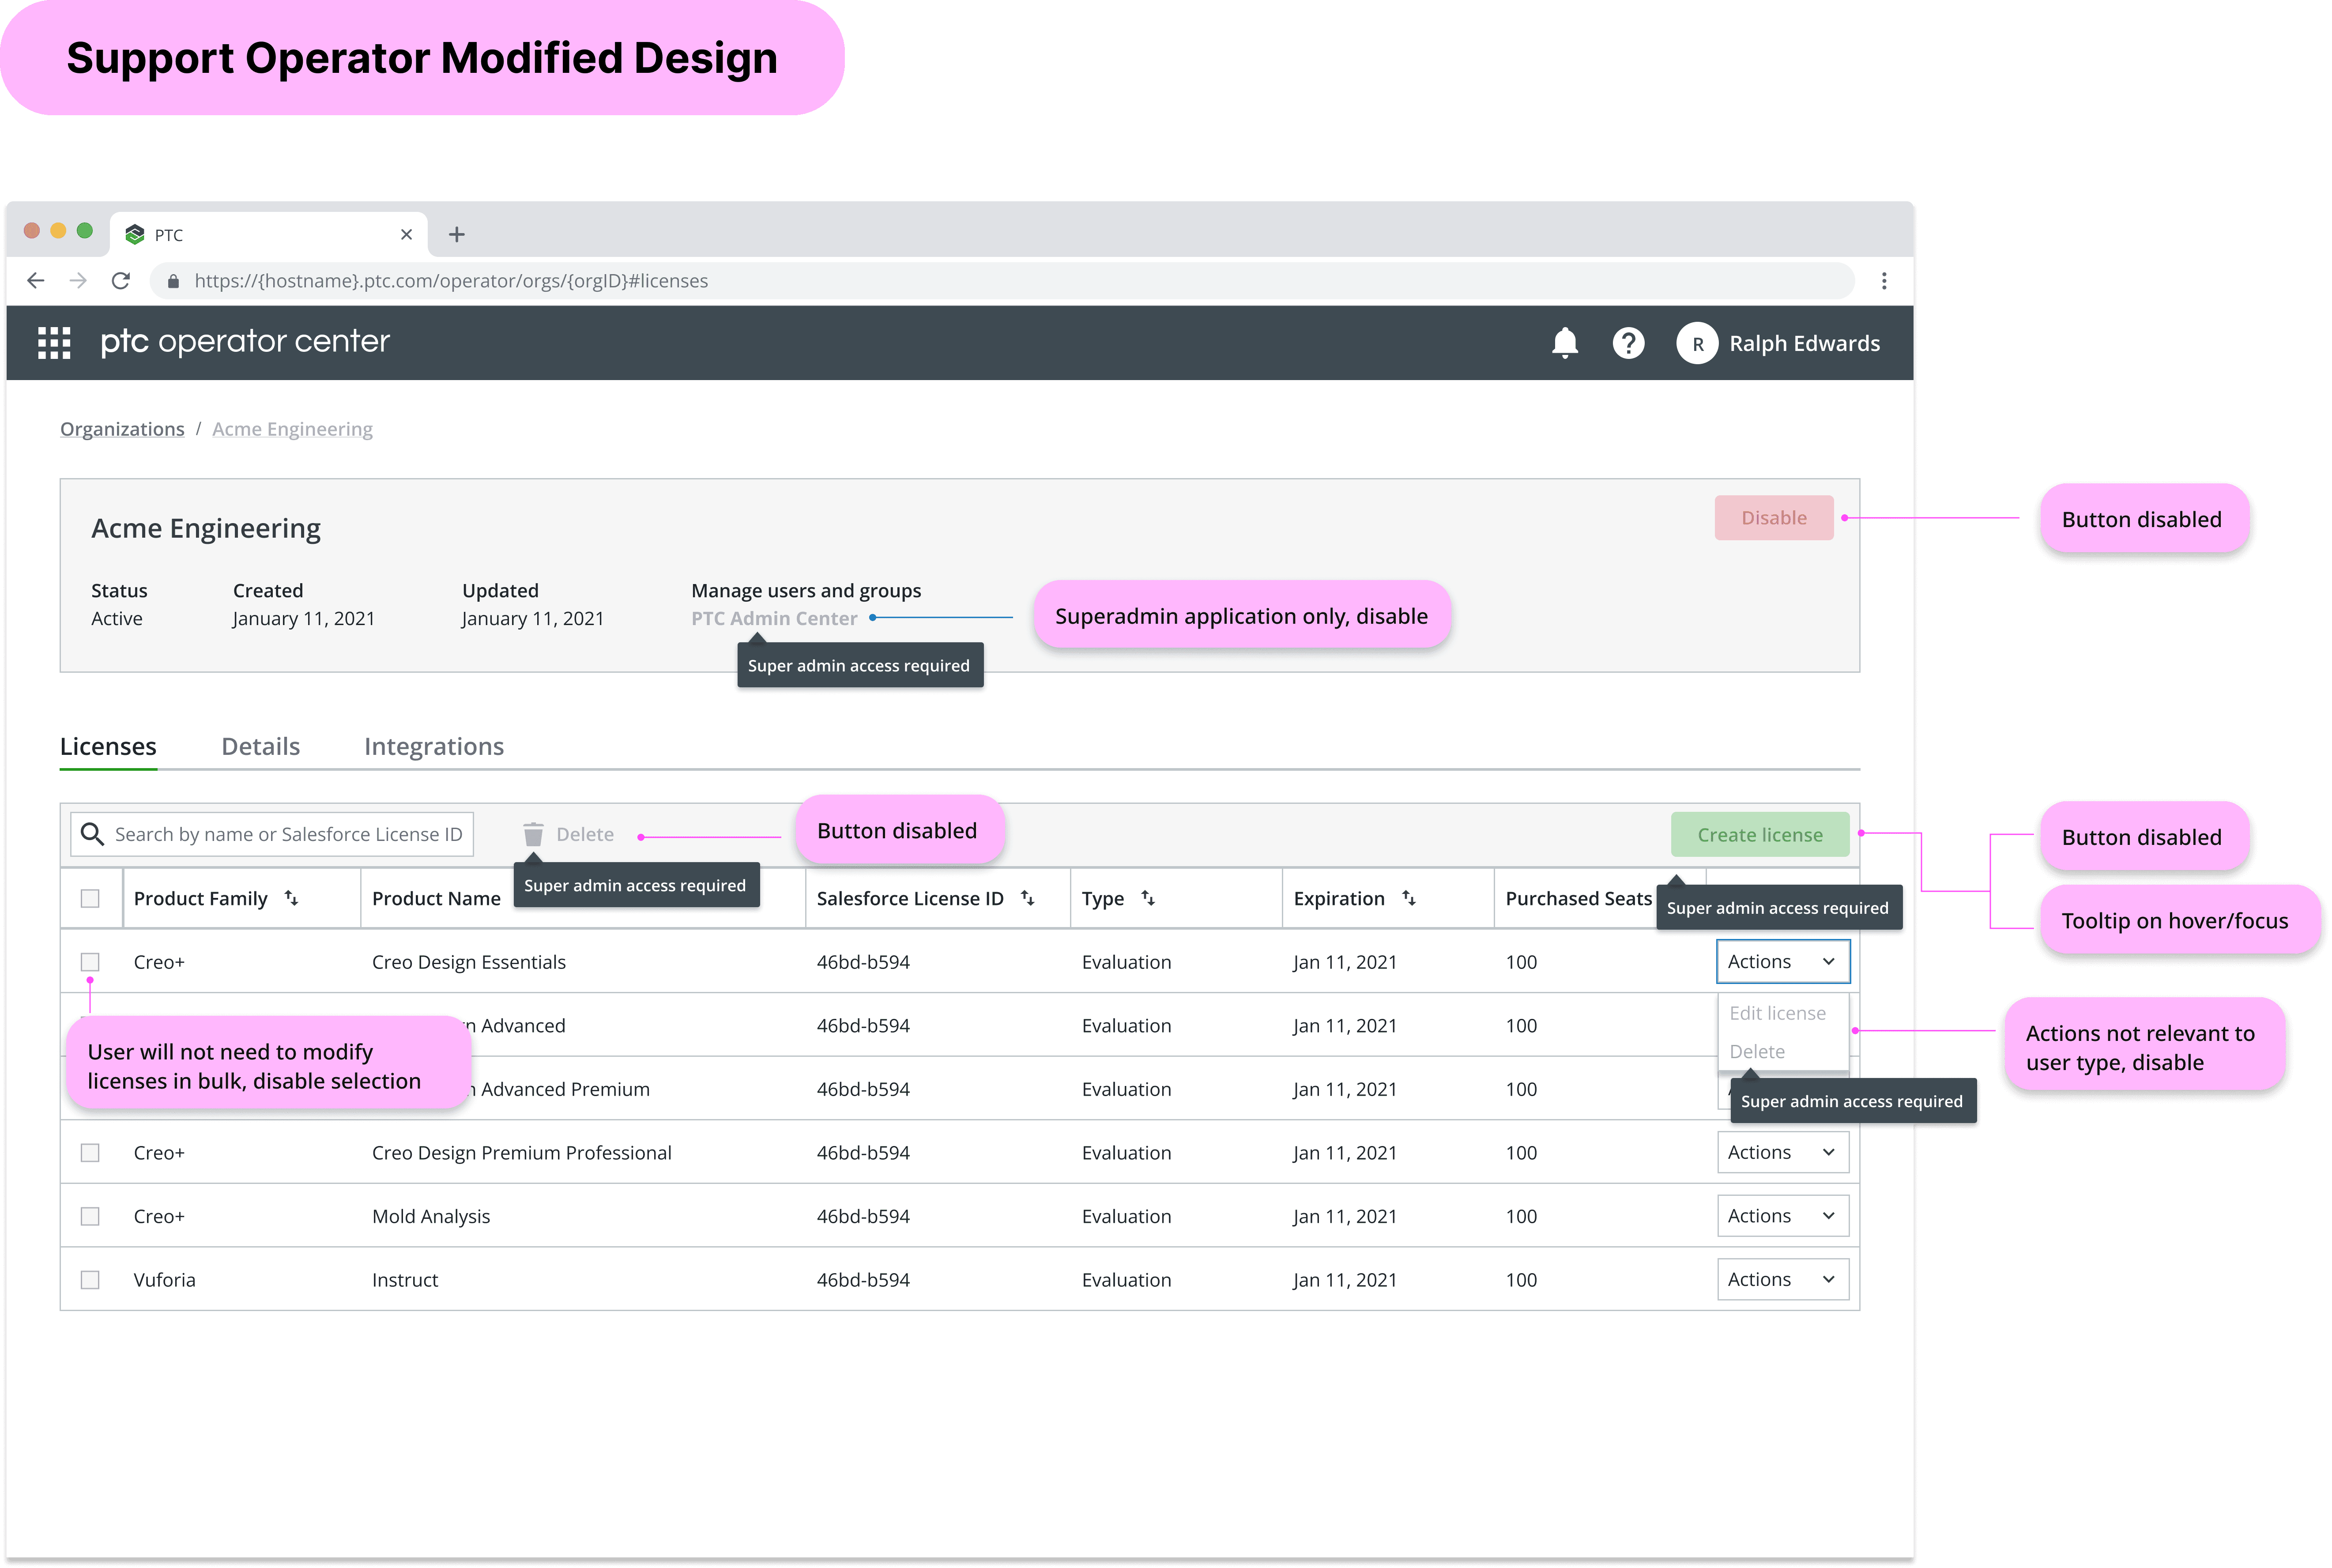Sort by Expiration column arrows

click(1408, 898)
